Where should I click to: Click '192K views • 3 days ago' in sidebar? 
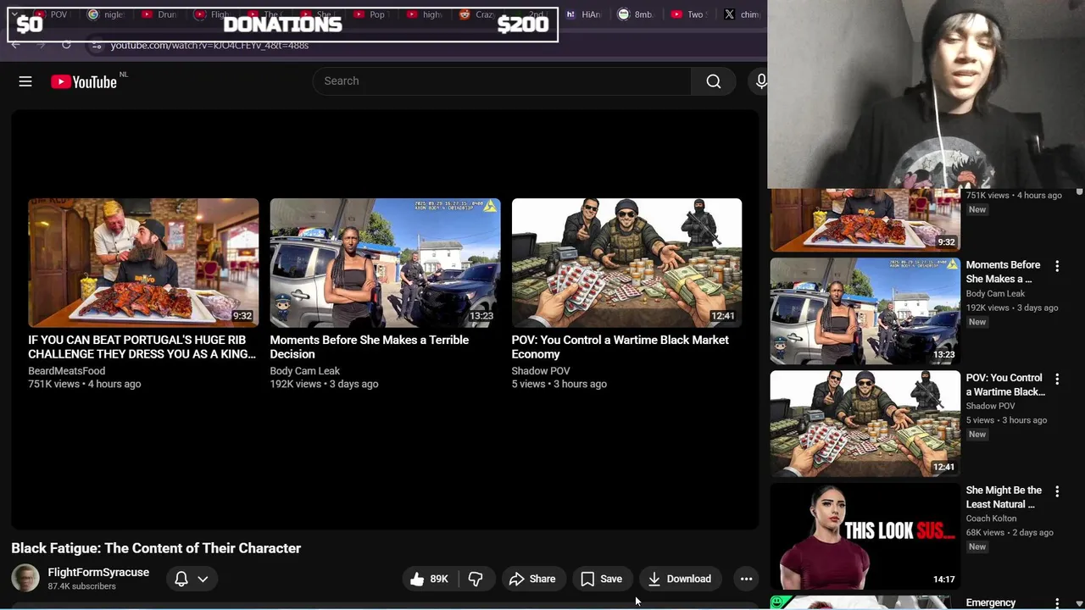click(1012, 308)
